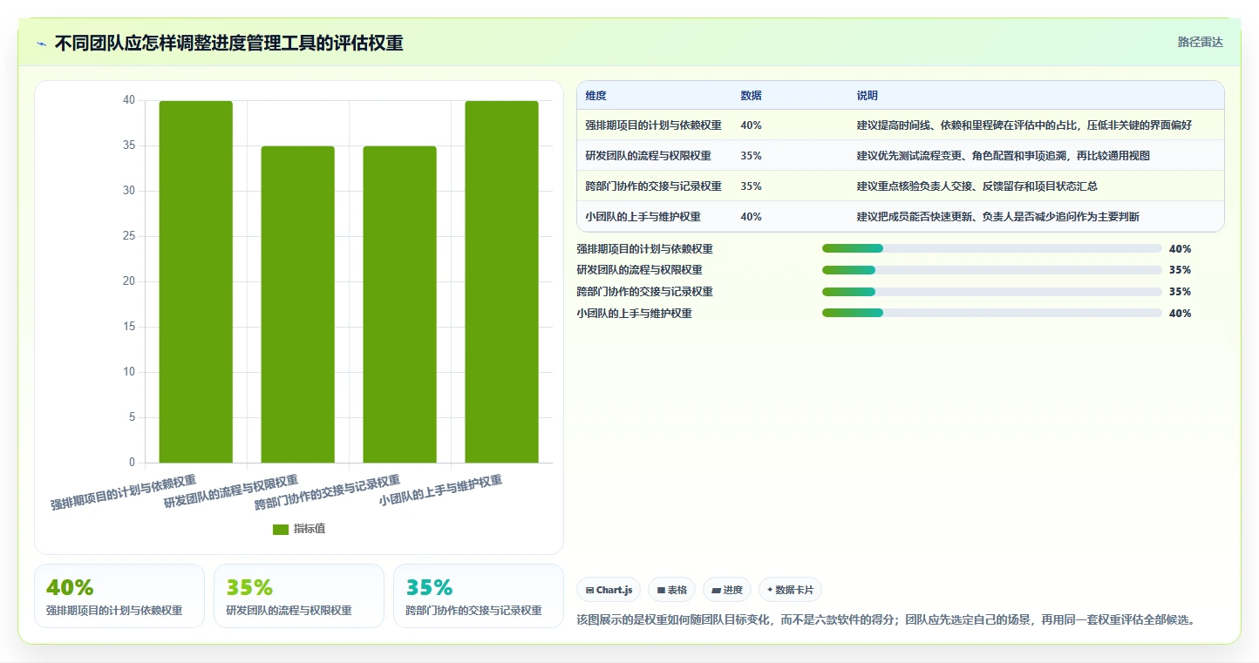Screen dimensions: 1259x663
Task: Click the 35% cell in 研发团队 table row
Action: pos(752,155)
